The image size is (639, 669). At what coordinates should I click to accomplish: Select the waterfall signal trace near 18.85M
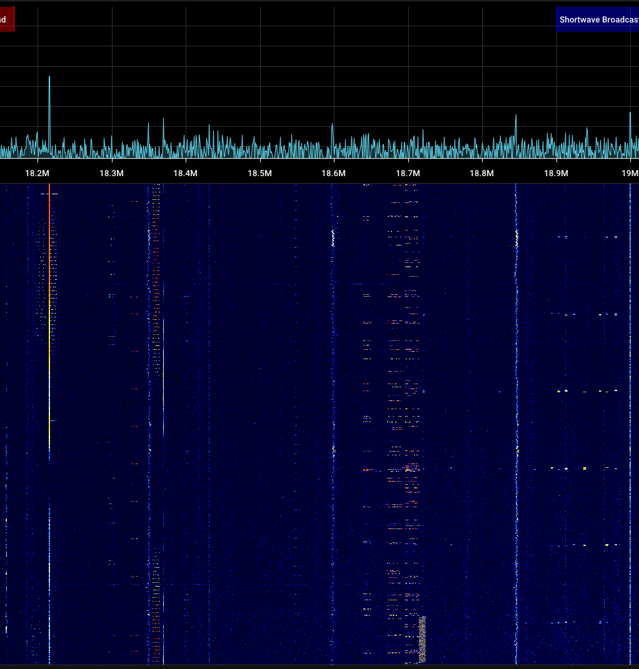coord(516,375)
